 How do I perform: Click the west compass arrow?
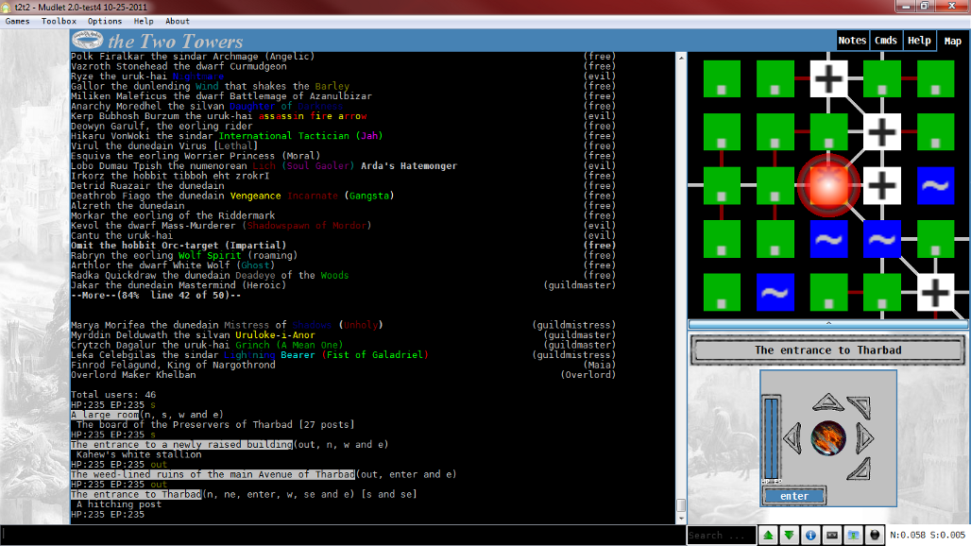793,437
